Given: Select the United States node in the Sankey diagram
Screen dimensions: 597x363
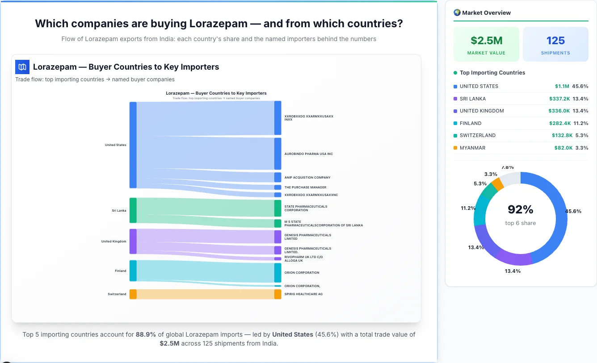Looking at the screenshot, I should click(132, 145).
